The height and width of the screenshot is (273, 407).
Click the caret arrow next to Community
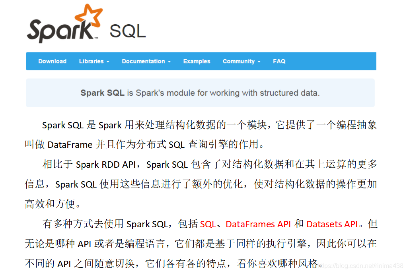(x=259, y=62)
